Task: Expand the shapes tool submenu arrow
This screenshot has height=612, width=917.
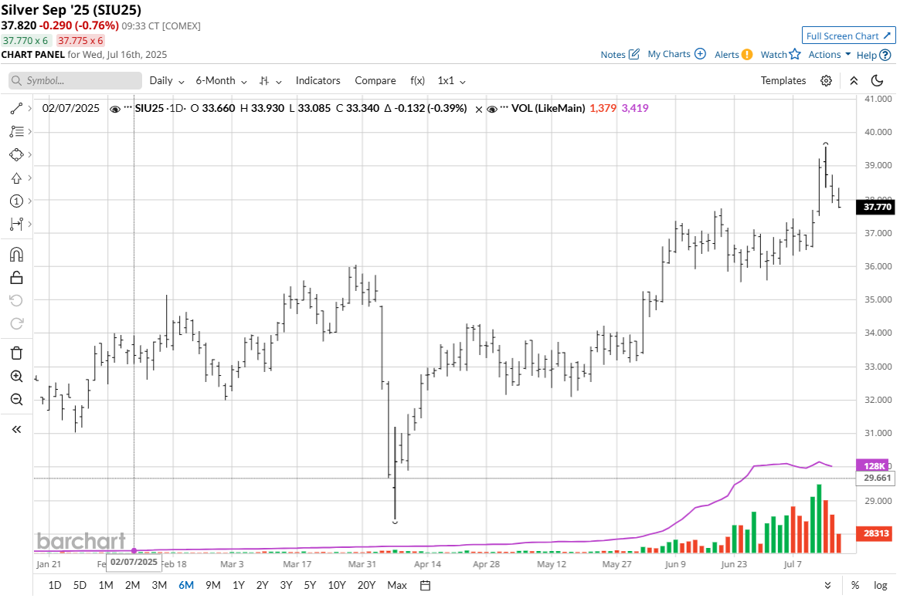Action: [30, 155]
